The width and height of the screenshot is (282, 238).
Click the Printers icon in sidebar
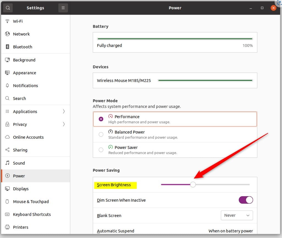(7, 227)
